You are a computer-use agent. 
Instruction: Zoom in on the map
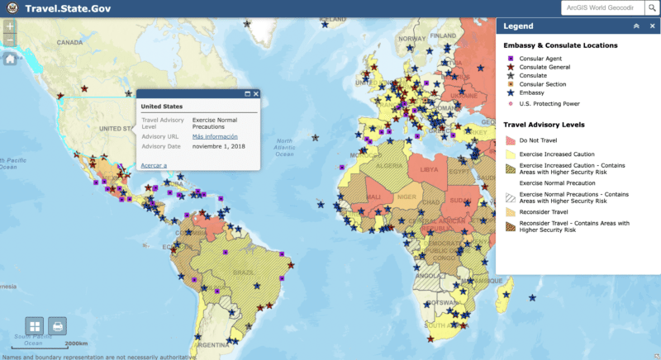[x=9, y=26]
